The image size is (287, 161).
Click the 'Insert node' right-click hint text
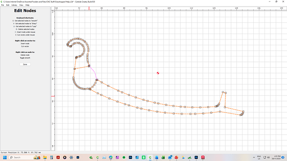tap(25, 44)
